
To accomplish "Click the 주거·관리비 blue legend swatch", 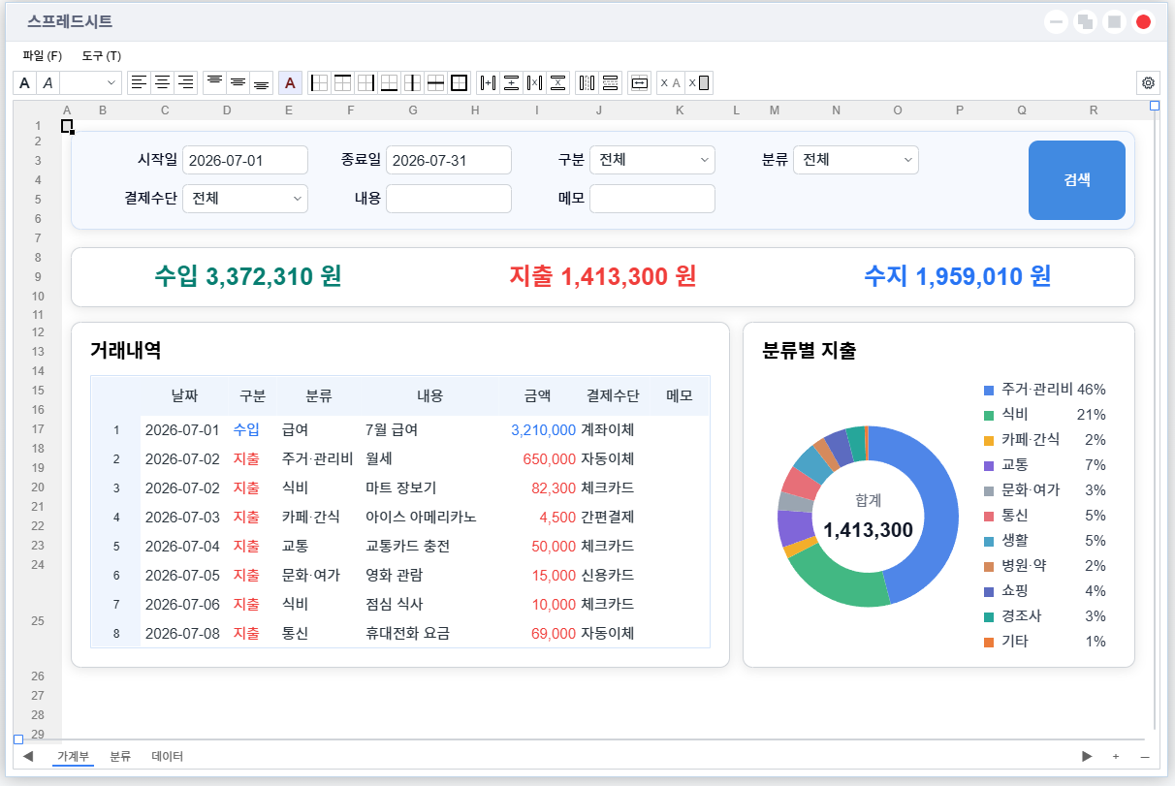I will click(x=989, y=390).
